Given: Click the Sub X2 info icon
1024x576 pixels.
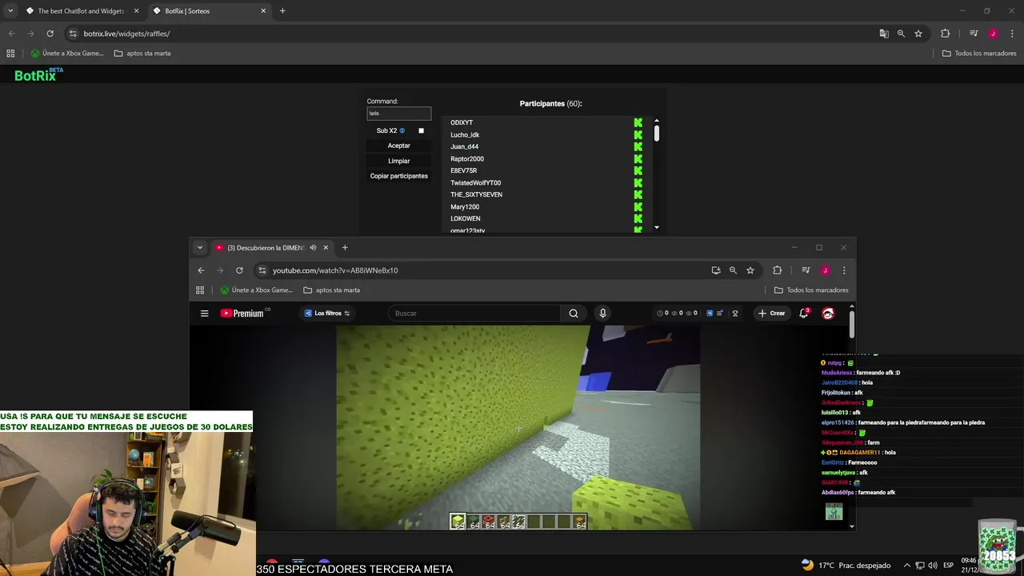Looking at the screenshot, I should pyautogui.click(x=402, y=130).
